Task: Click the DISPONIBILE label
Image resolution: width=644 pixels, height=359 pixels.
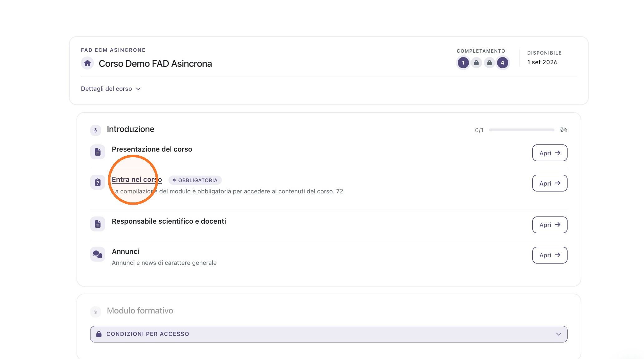Action: (544, 53)
